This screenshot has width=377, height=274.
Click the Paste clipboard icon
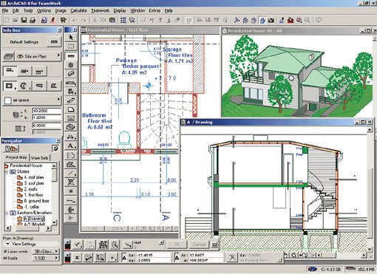click(112, 21)
